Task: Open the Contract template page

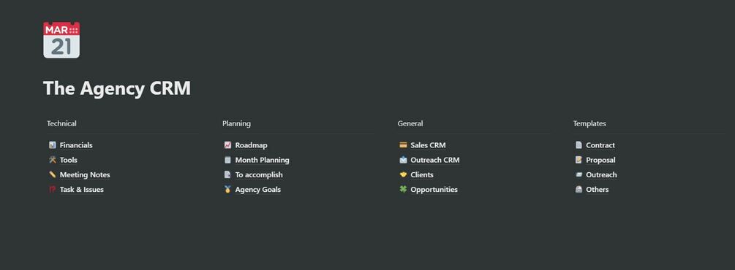Action: pyautogui.click(x=600, y=145)
